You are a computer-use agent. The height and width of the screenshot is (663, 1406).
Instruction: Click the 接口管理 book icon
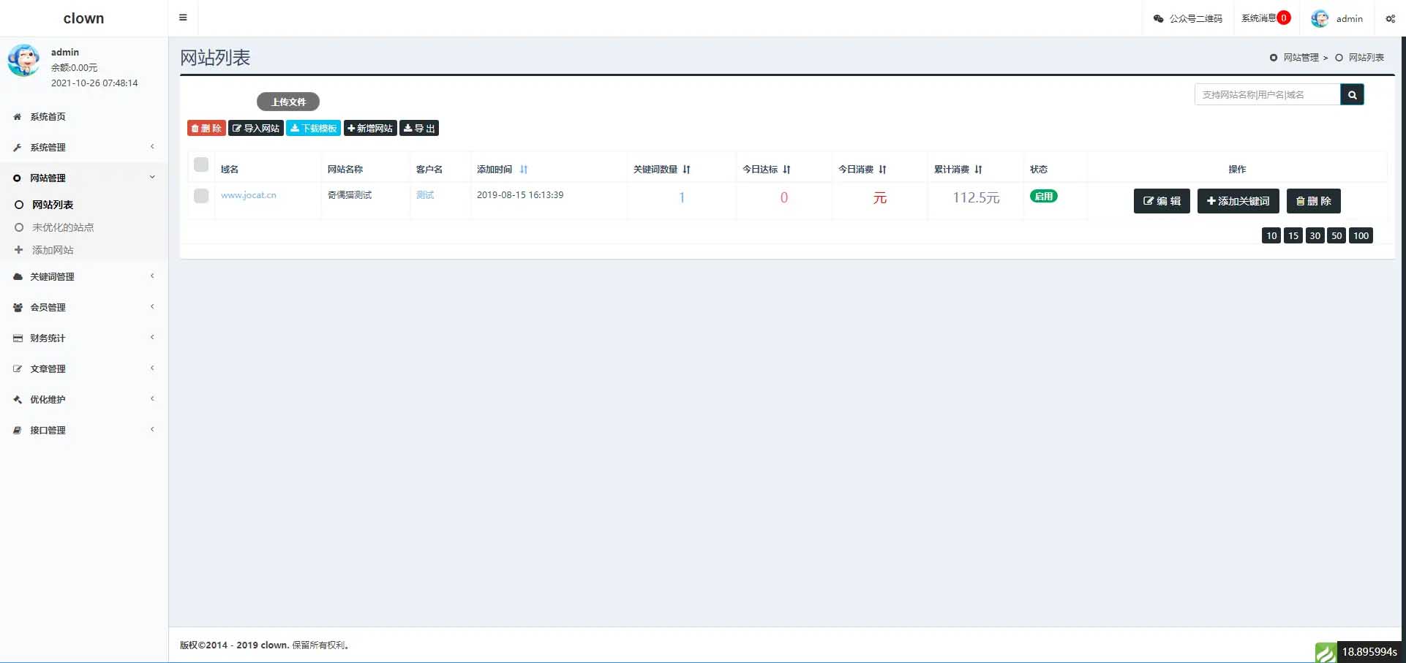tap(18, 430)
